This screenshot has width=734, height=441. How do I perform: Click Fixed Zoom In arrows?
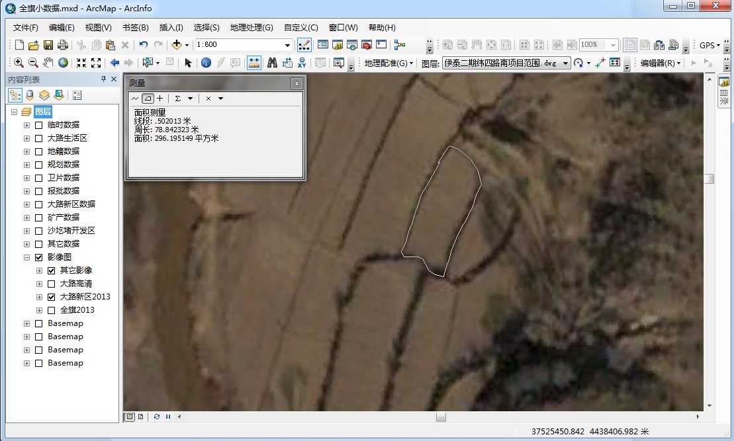coord(81,63)
